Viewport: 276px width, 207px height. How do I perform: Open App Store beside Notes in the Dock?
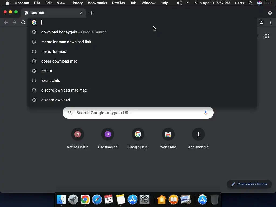point(133,200)
